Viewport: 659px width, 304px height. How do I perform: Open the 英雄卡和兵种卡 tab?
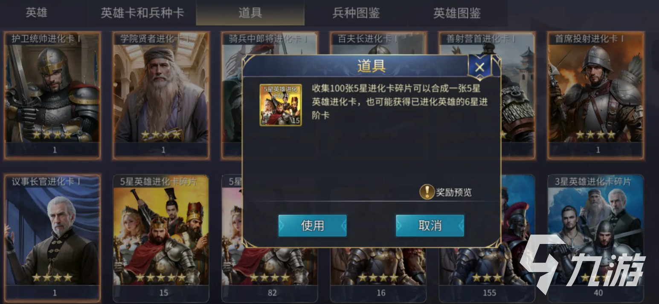tap(142, 13)
